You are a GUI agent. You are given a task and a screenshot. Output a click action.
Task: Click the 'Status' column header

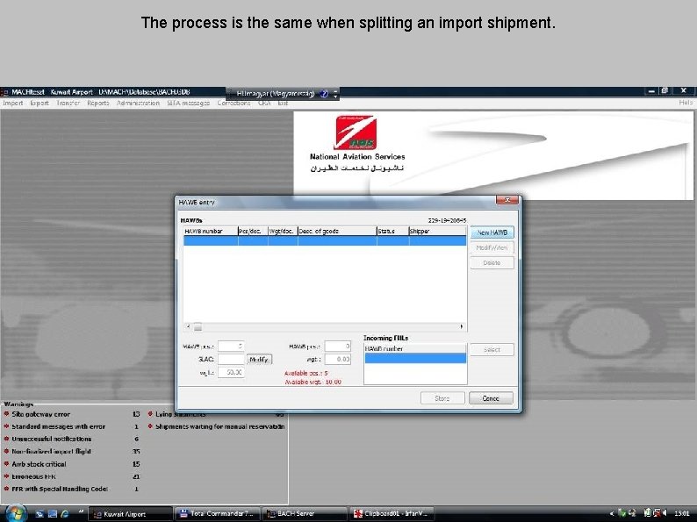(392, 231)
